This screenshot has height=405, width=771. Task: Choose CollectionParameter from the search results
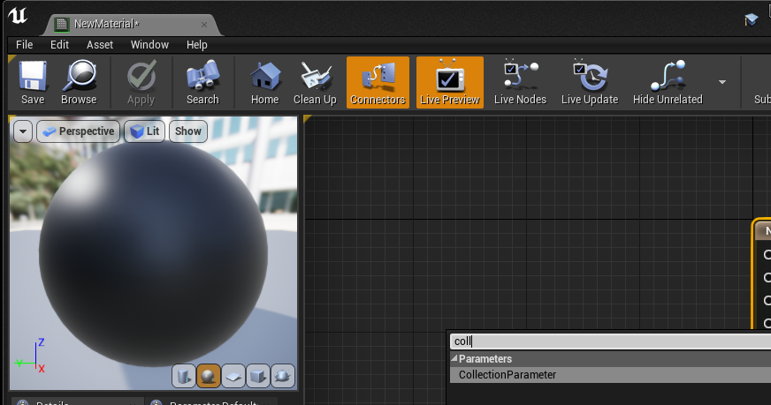pyautogui.click(x=508, y=375)
